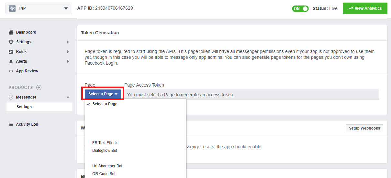This screenshot has width=391, height=178.
Task: Open Activity Log in the sidebar
Action: 27,124
